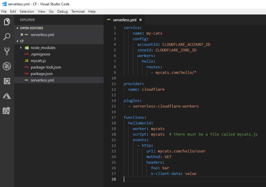Open the Go menu
The height and width of the screenshot is (187, 266).
point(51,11)
